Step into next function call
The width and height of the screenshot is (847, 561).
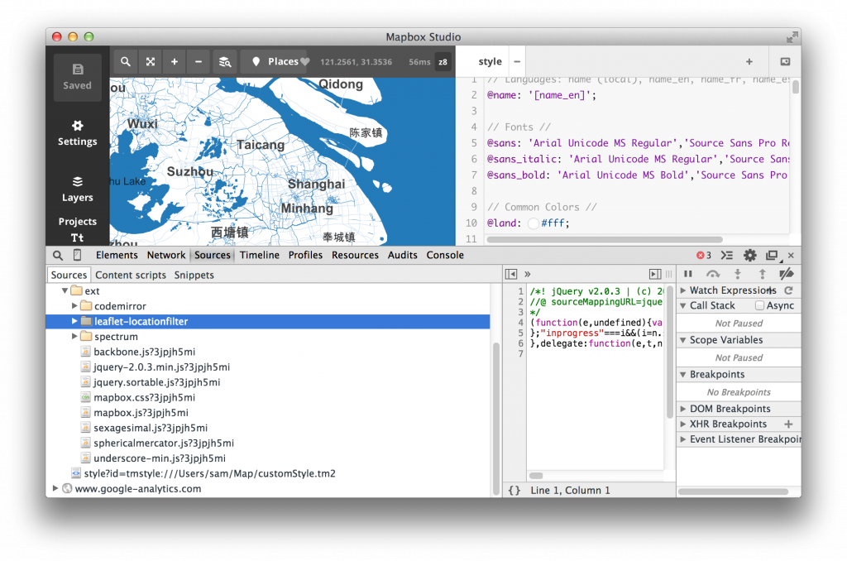click(737, 274)
